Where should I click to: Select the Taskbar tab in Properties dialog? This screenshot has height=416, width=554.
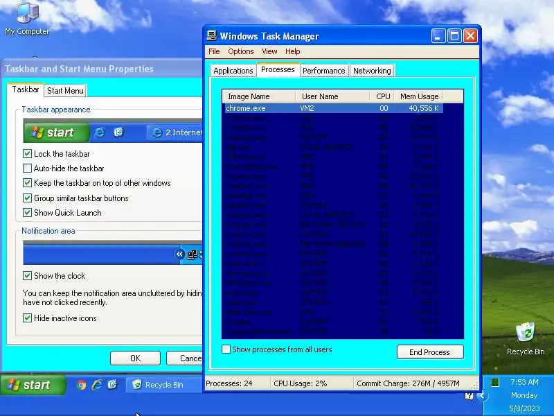pos(26,89)
